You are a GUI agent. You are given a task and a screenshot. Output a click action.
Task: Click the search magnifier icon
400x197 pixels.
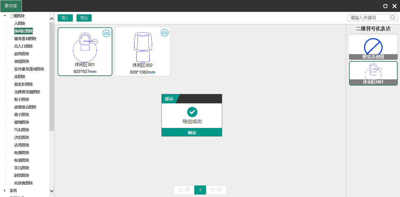[x=393, y=17]
